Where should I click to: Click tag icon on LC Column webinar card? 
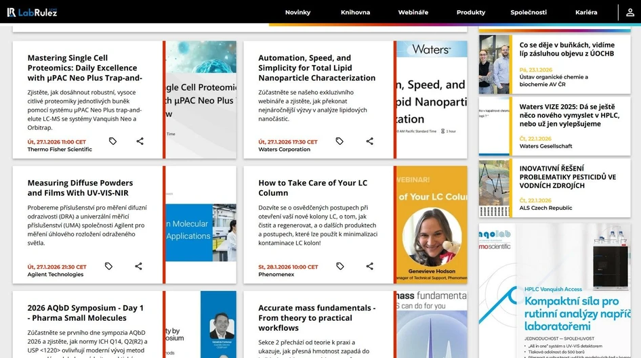pos(340,267)
